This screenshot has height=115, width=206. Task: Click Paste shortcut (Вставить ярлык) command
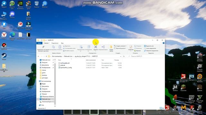pyautogui.click(x=68, y=51)
